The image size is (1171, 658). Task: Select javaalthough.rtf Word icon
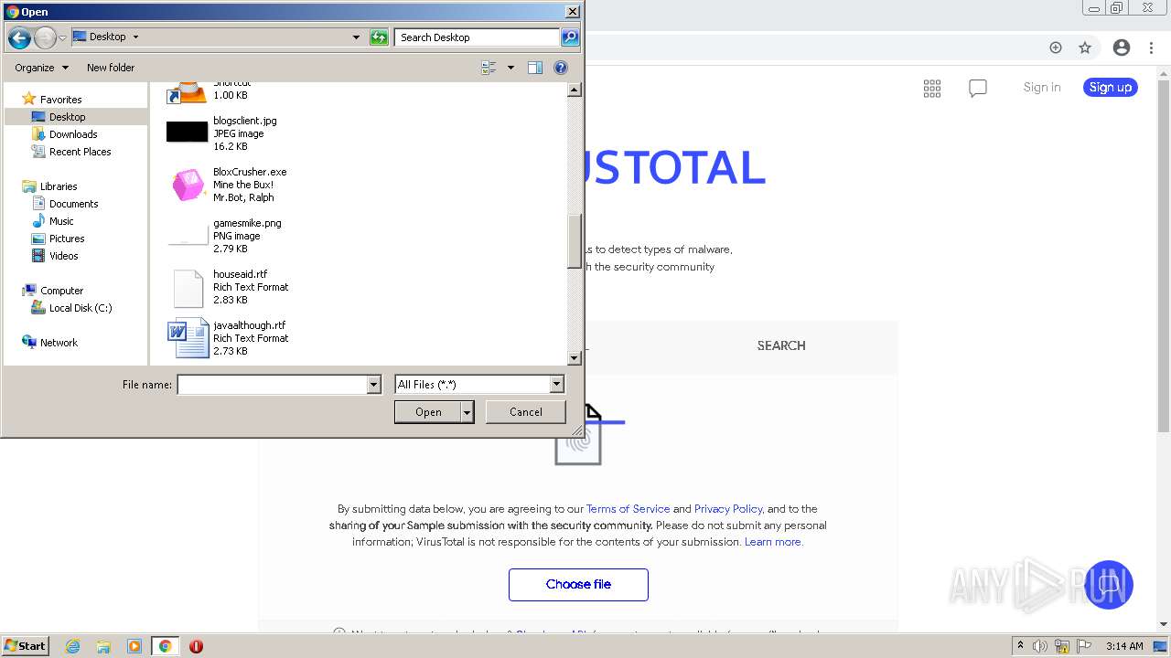tap(188, 338)
